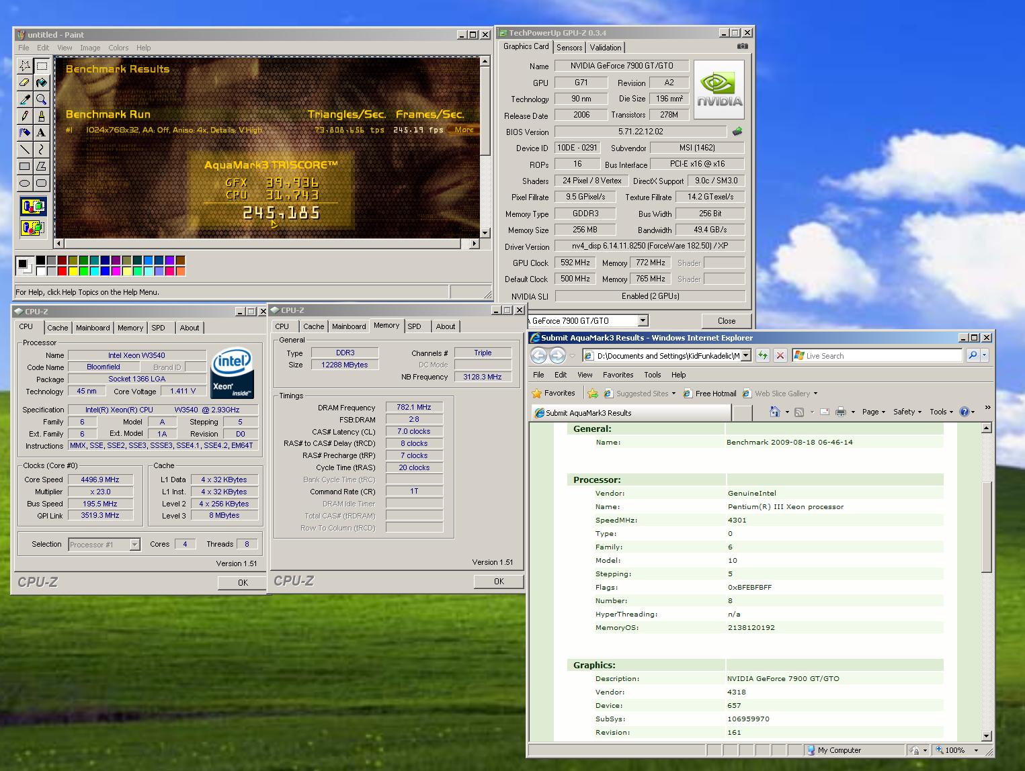Select the Brush tool in Paint
The height and width of the screenshot is (771, 1025).
click(42, 116)
